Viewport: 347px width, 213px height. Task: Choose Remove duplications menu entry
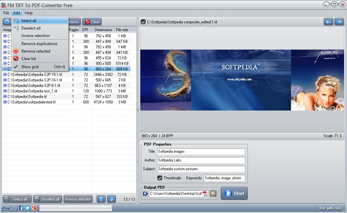pyautogui.click(x=40, y=44)
